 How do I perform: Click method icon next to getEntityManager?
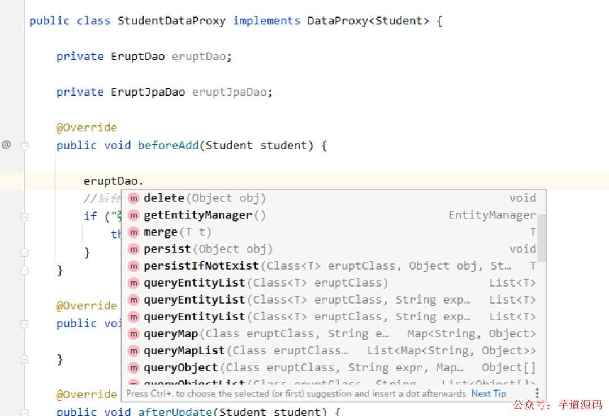[133, 215]
